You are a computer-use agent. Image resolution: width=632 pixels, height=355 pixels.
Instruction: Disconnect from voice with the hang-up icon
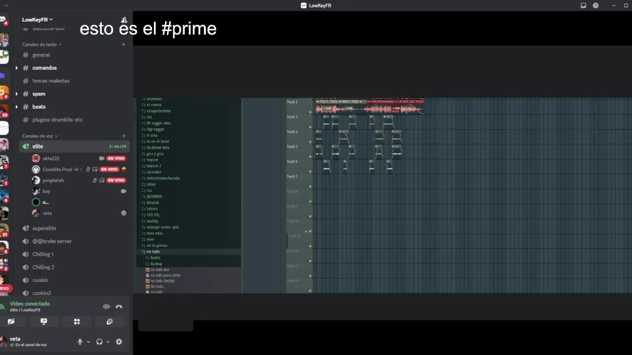tap(119, 307)
